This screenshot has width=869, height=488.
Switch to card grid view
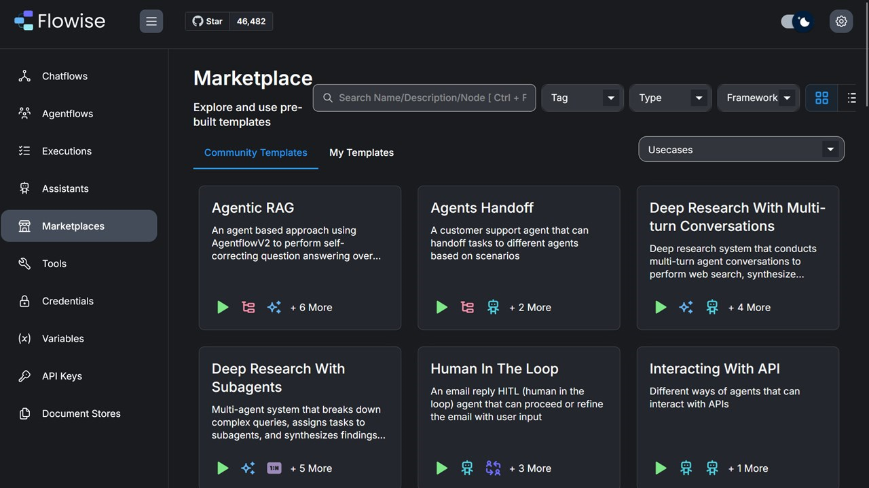(x=821, y=98)
